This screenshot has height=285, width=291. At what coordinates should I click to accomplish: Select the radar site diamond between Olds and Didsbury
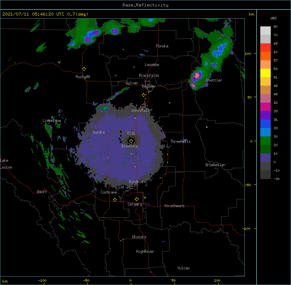tap(131, 141)
